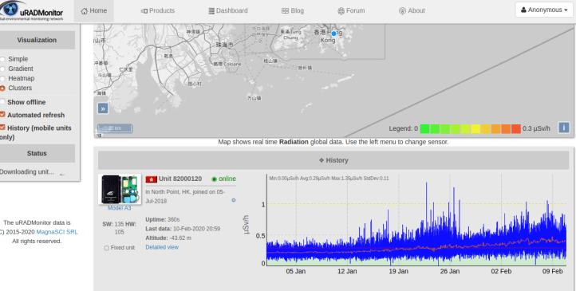Click the yellow legend swatch
The width and height of the screenshot is (576, 291).
pyautogui.click(x=475, y=129)
